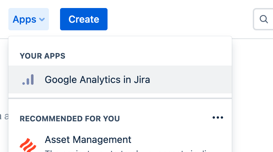The image size is (273, 152).
Task: Collapse the Apps dropdown via its label
Action: click(x=24, y=19)
